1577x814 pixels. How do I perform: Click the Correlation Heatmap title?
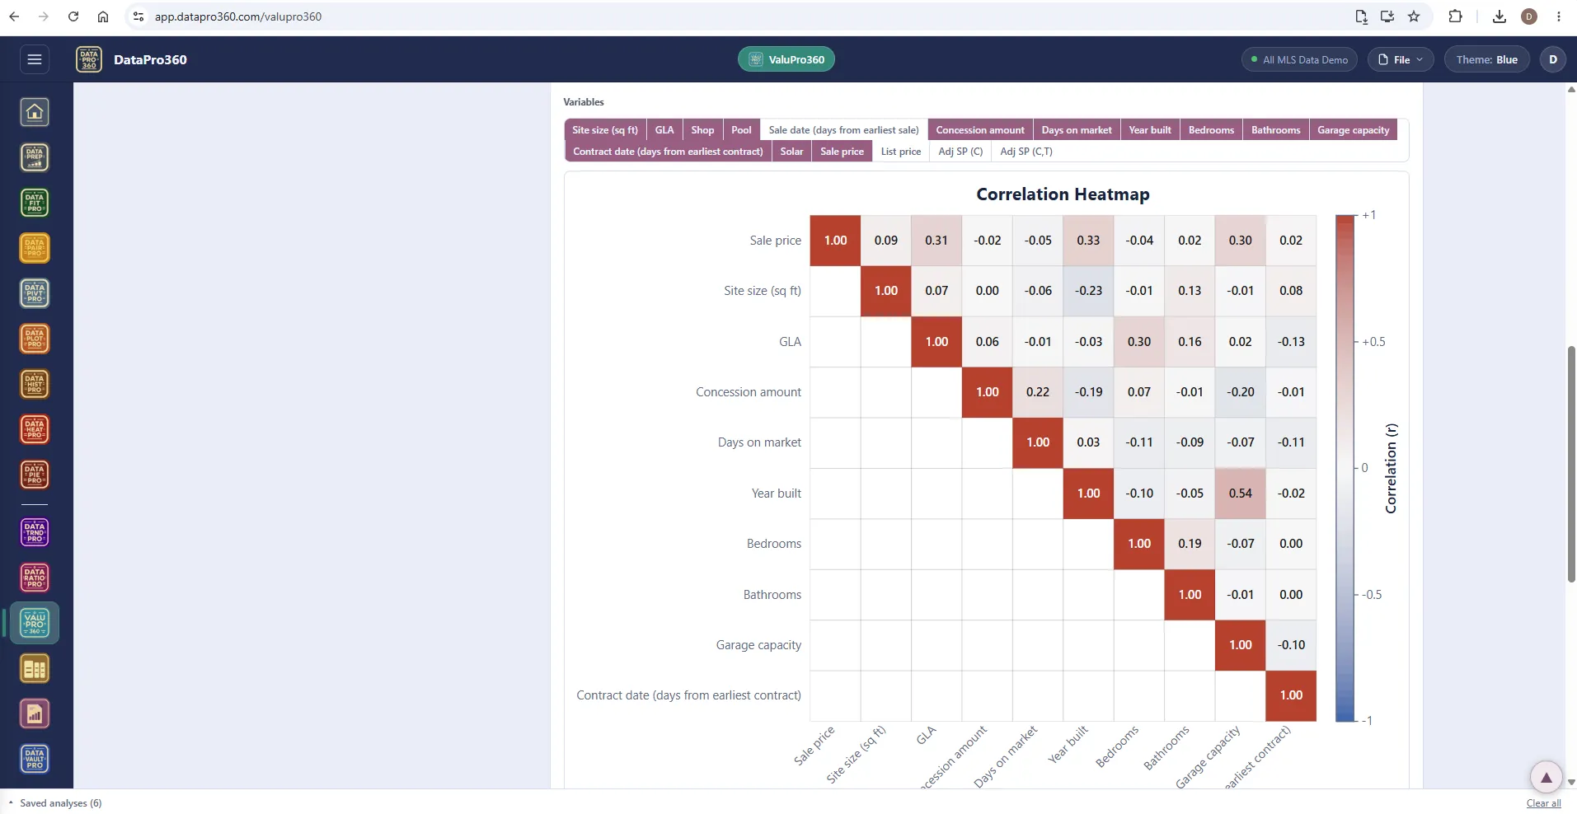[1063, 194]
